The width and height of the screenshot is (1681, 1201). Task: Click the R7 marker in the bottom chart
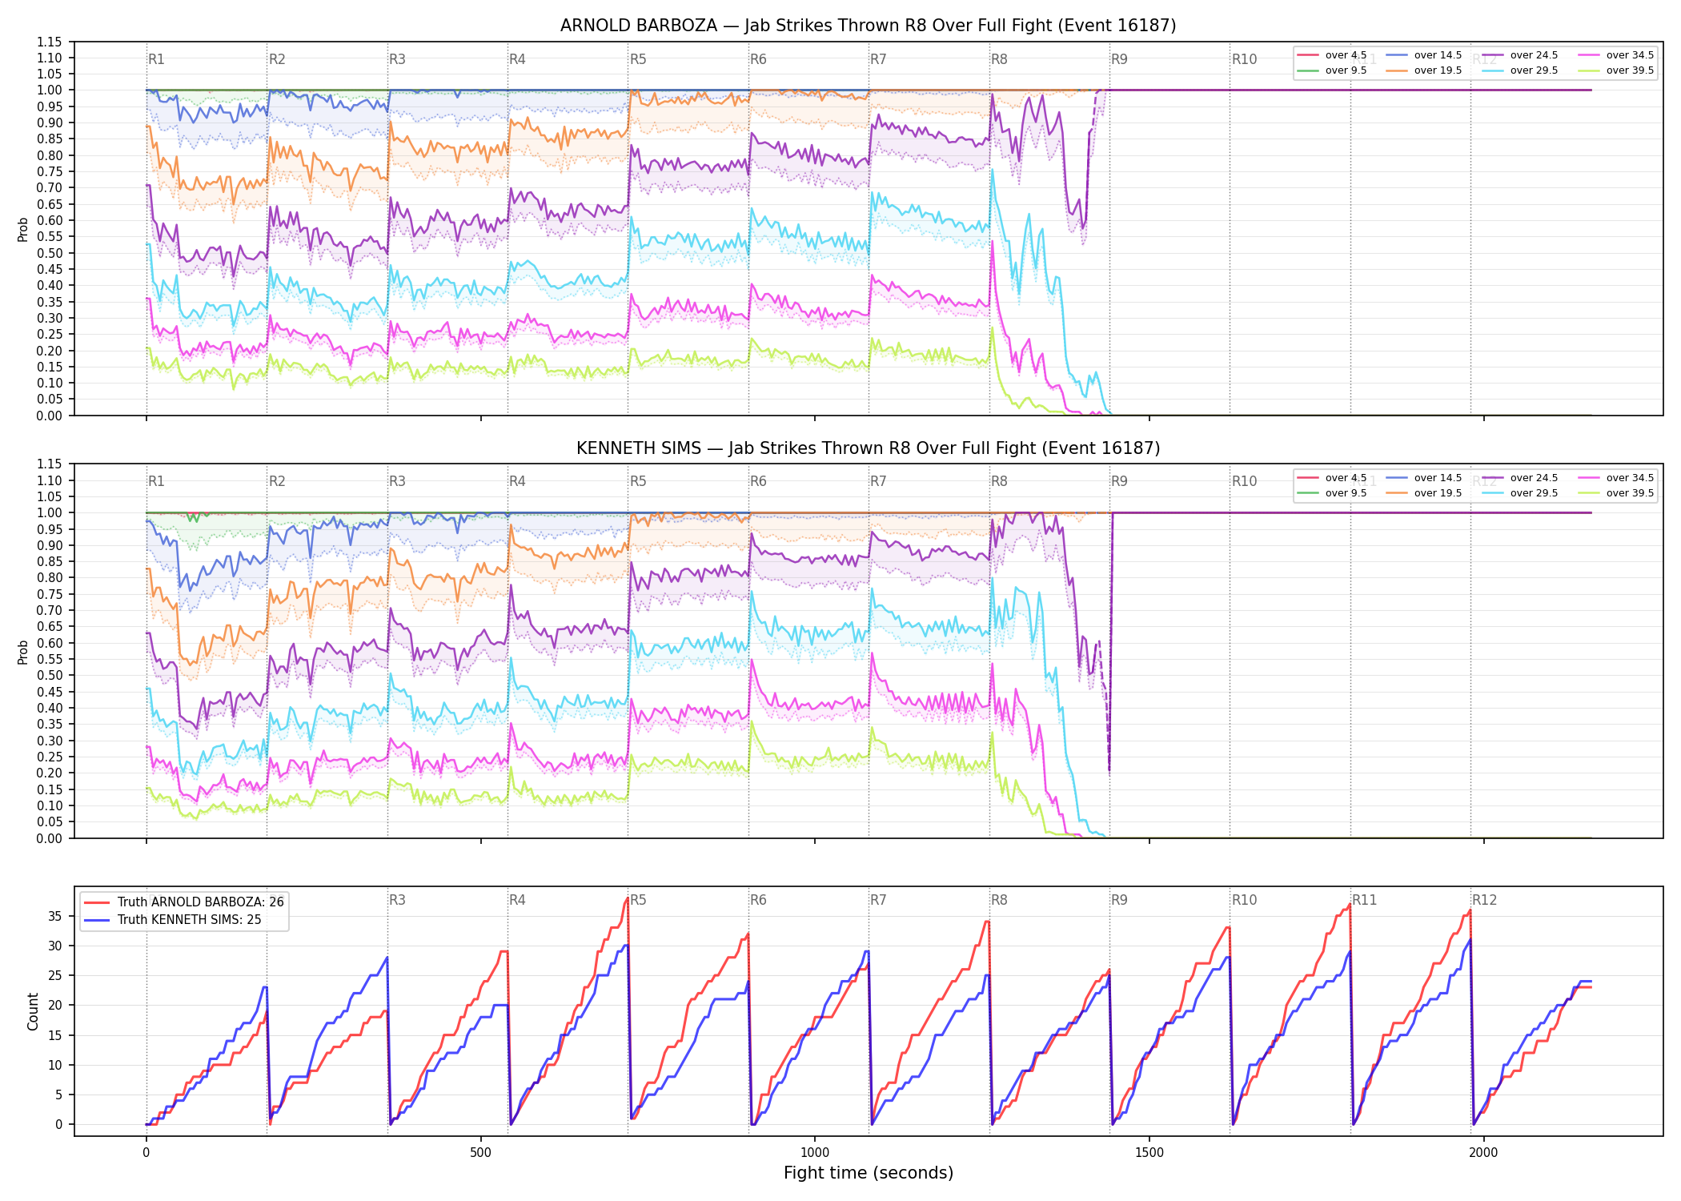(x=878, y=900)
